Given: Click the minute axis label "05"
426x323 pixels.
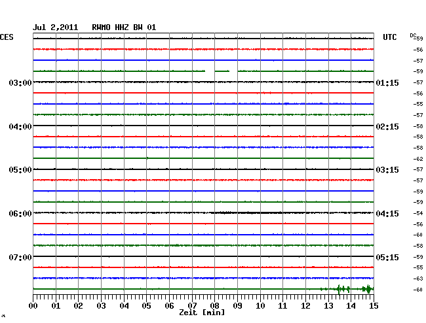Looking at the screenshot, I should point(146,306).
